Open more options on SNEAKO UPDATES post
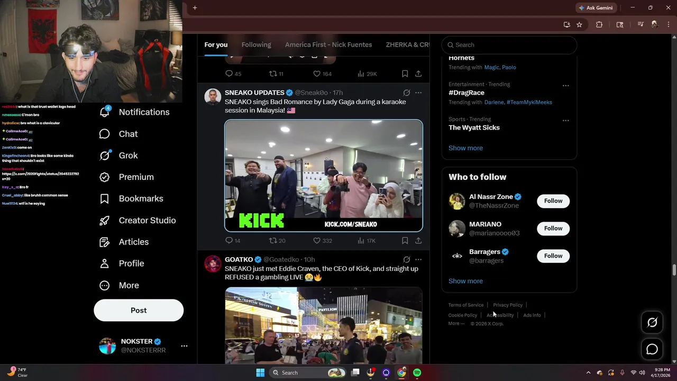Viewport: 677px width, 381px height. pyautogui.click(x=418, y=93)
